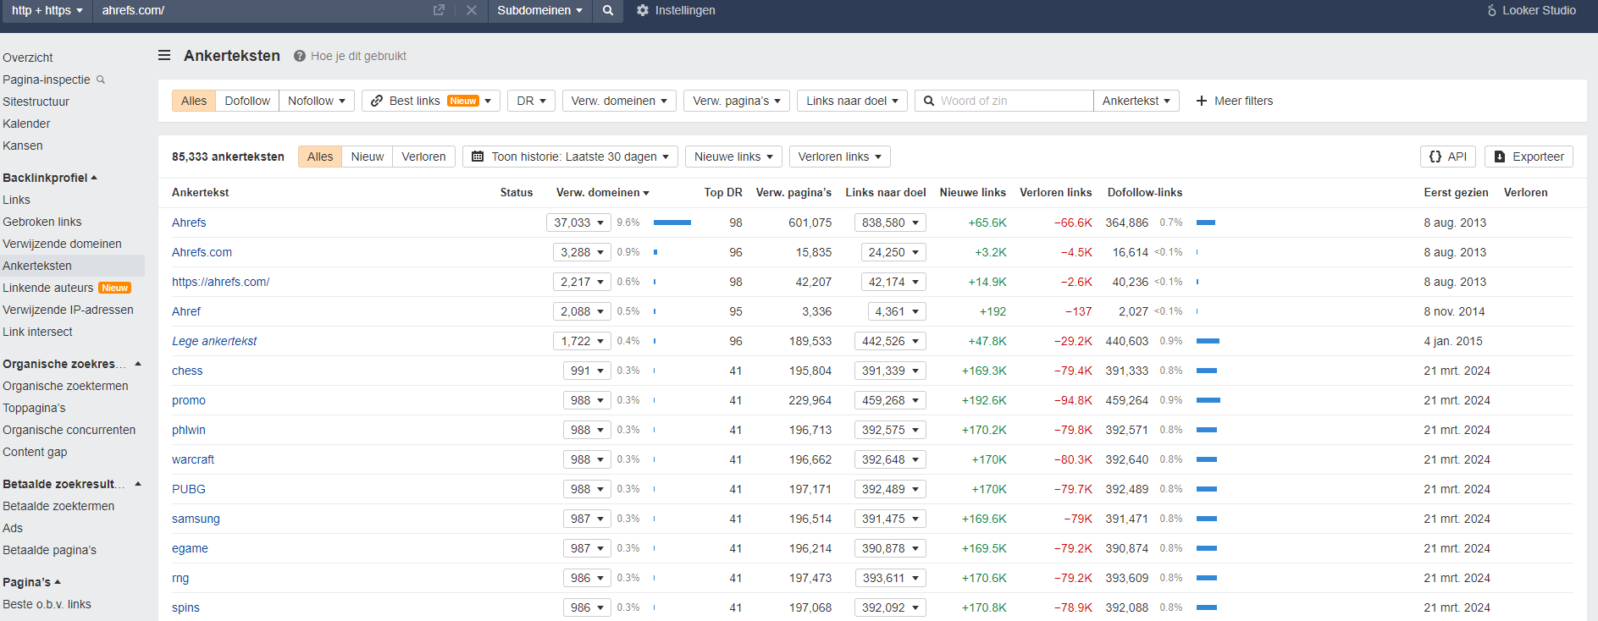This screenshot has height=621, width=1598.
Task: Click '+192.6K' new links for promo
Action: (x=984, y=400)
